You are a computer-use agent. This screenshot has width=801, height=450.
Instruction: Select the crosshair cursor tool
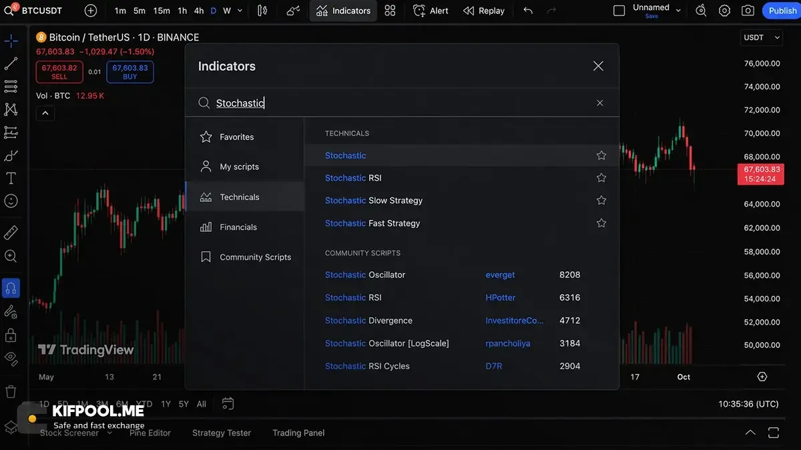click(x=11, y=41)
